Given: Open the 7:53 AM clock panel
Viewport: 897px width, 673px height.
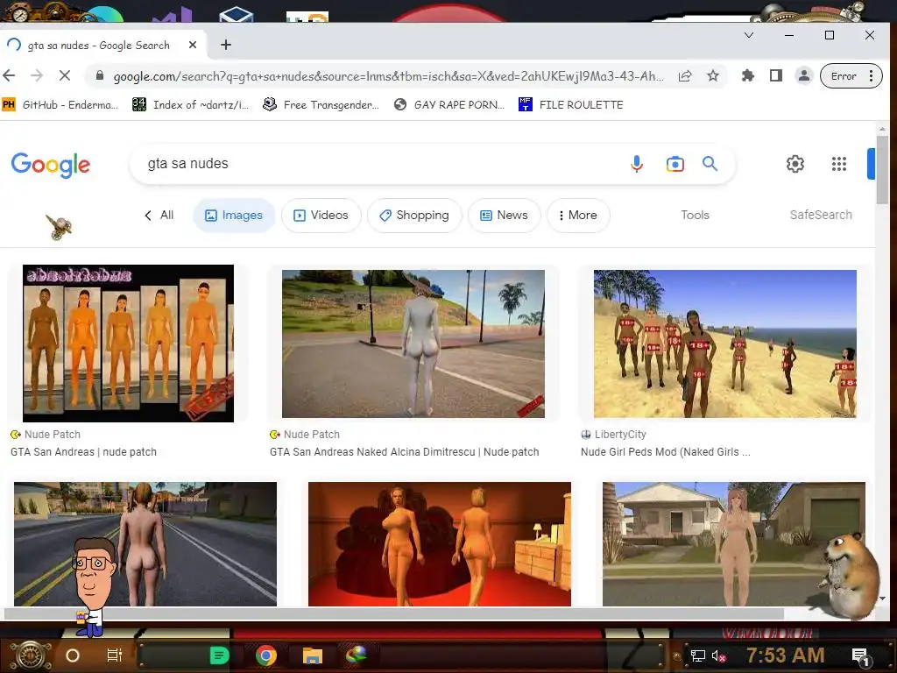Looking at the screenshot, I should click(x=786, y=655).
